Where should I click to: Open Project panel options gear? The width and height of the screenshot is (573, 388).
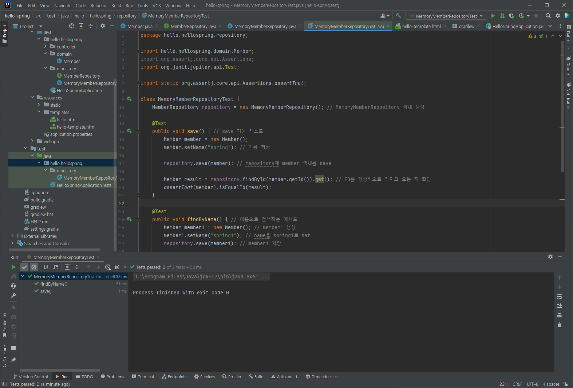click(x=103, y=26)
